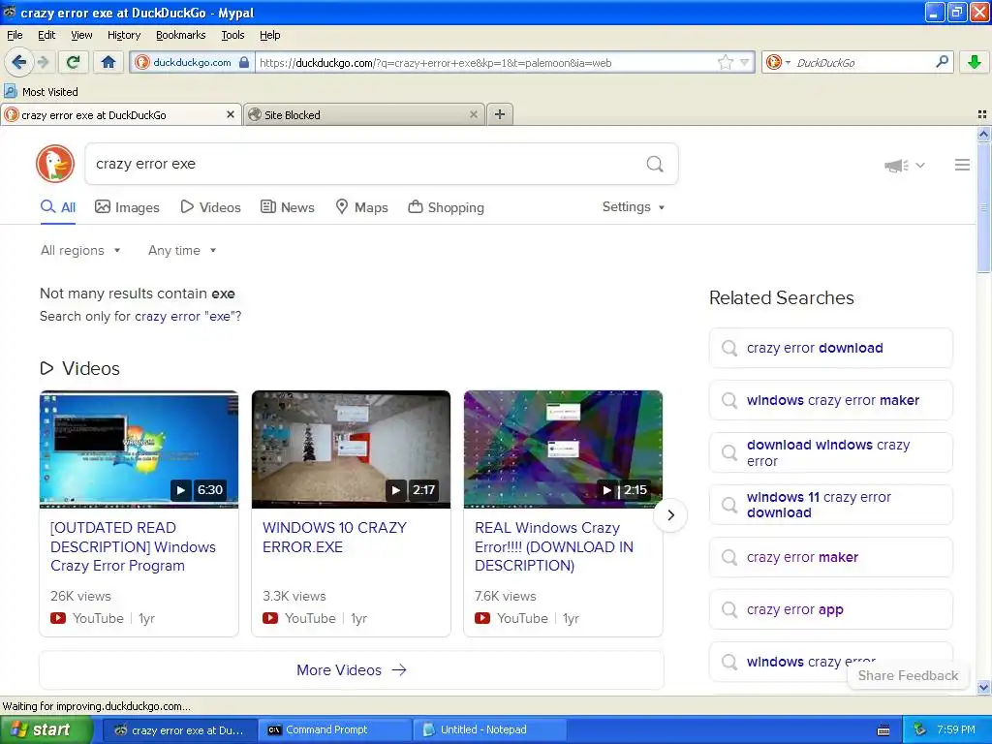This screenshot has height=744, width=992.
Task: Go back with the browser Back arrow
Action: 18,62
